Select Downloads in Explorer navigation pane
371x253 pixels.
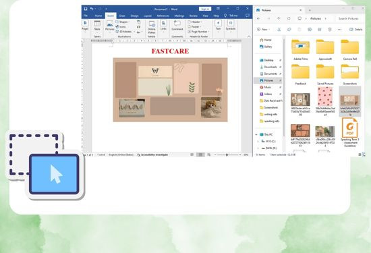point(268,67)
